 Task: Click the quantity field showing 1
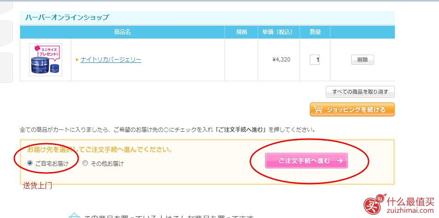pos(315,60)
